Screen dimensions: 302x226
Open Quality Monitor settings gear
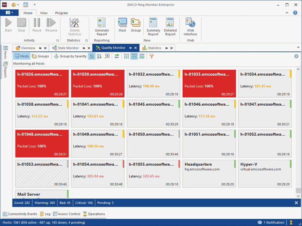[296, 56]
